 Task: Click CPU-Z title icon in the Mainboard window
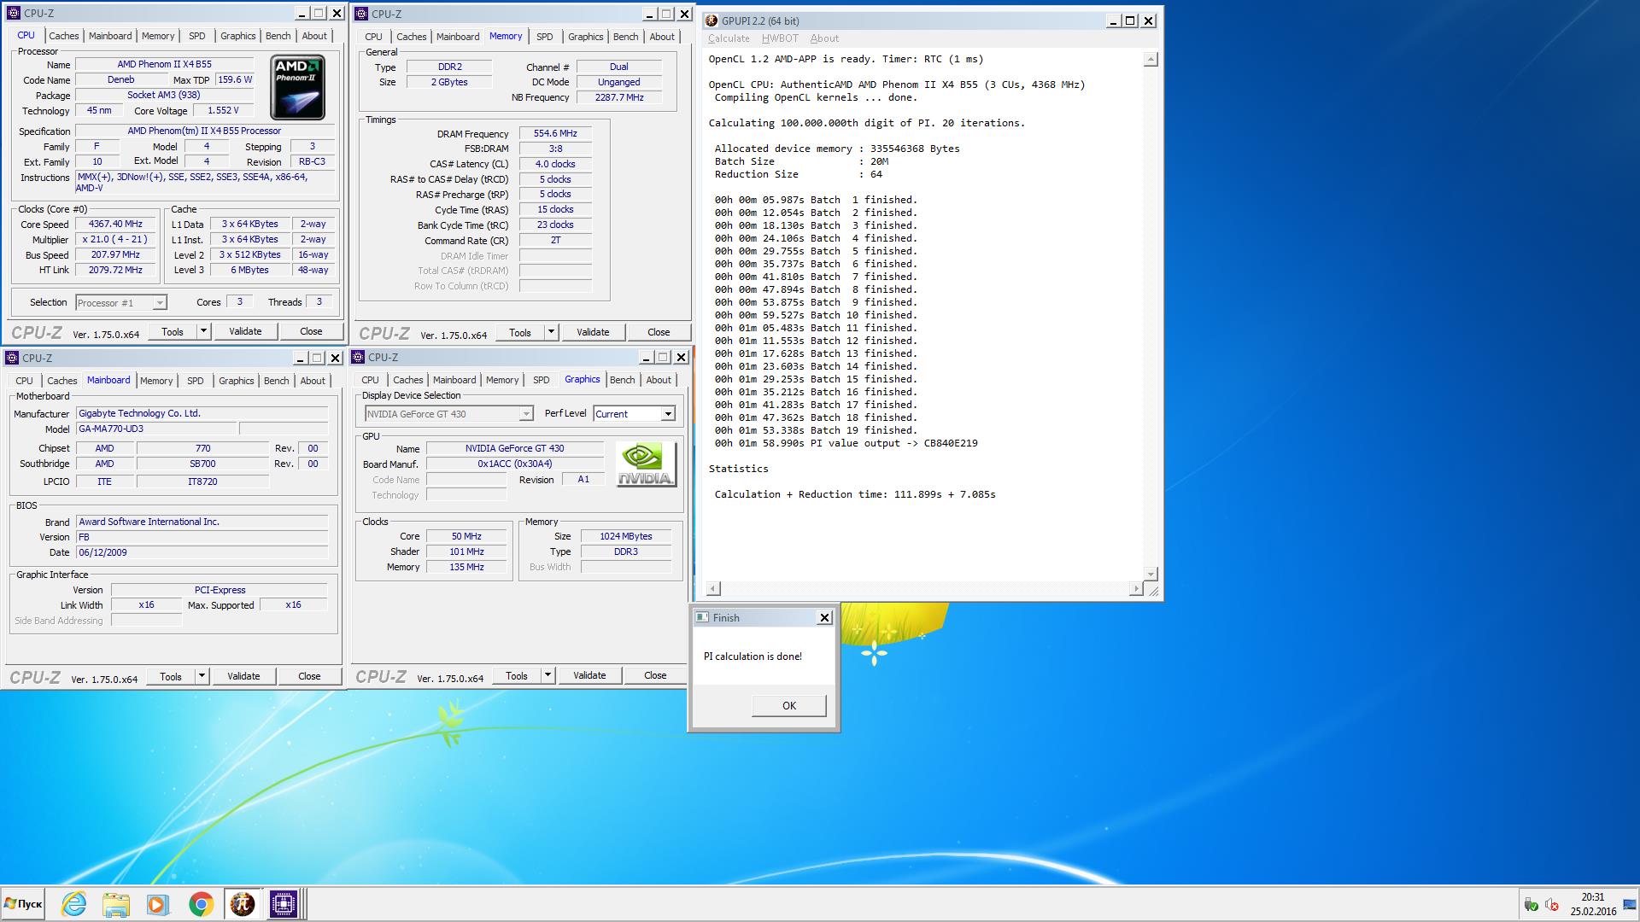tap(12, 358)
